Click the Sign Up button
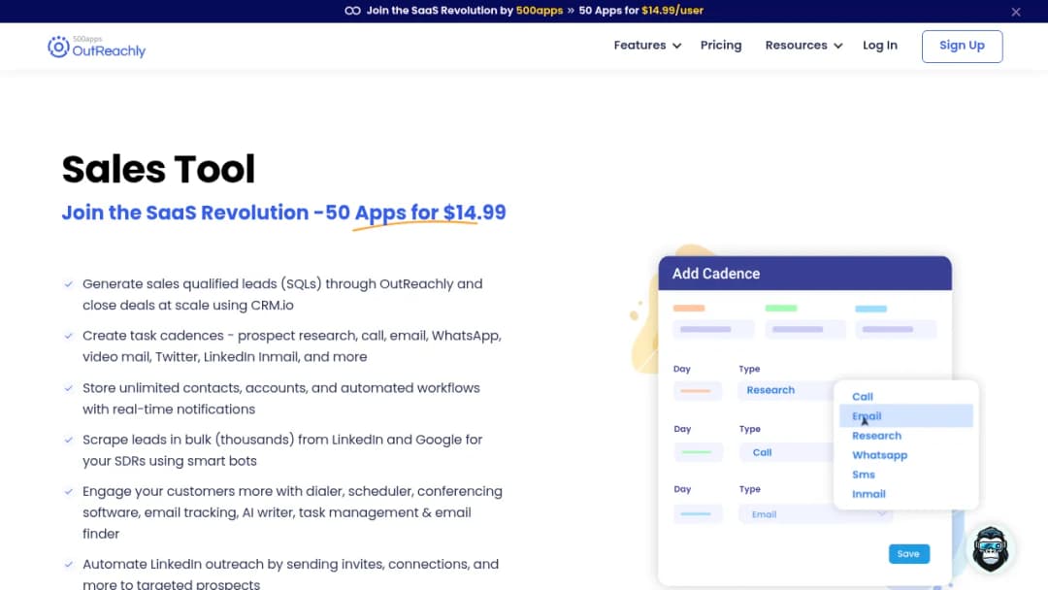 point(962,47)
